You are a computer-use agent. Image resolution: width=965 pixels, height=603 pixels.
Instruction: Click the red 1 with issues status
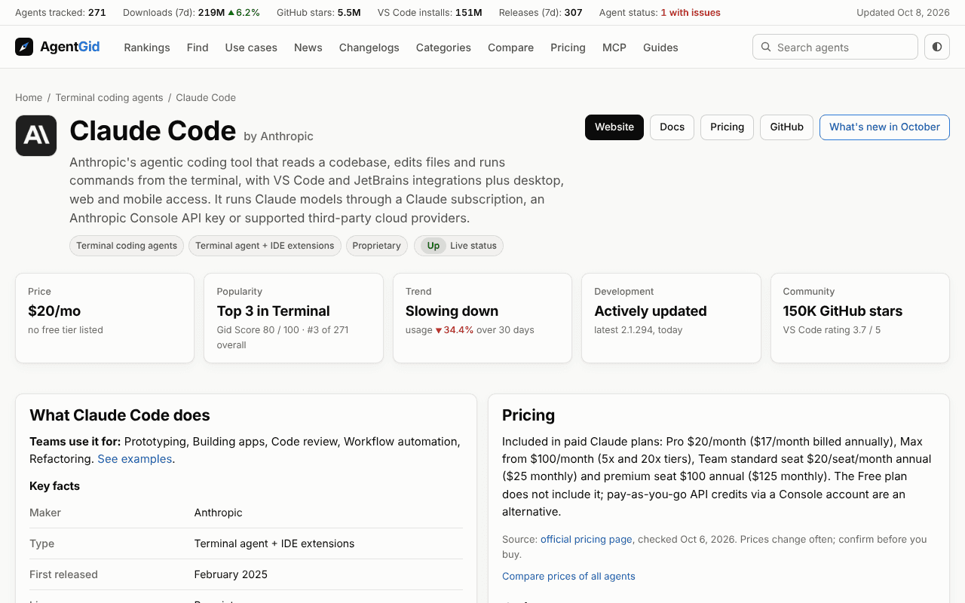tap(691, 13)
